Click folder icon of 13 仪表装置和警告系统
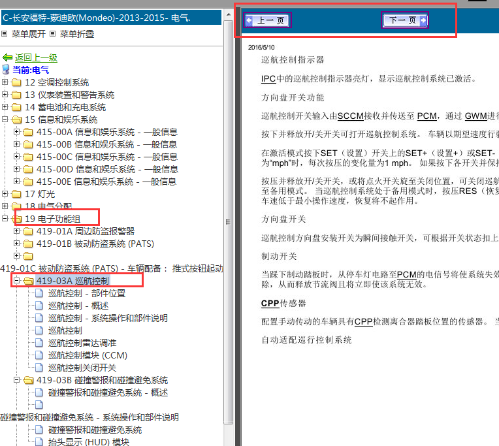 pyautogui.click(x=16, y=95)
